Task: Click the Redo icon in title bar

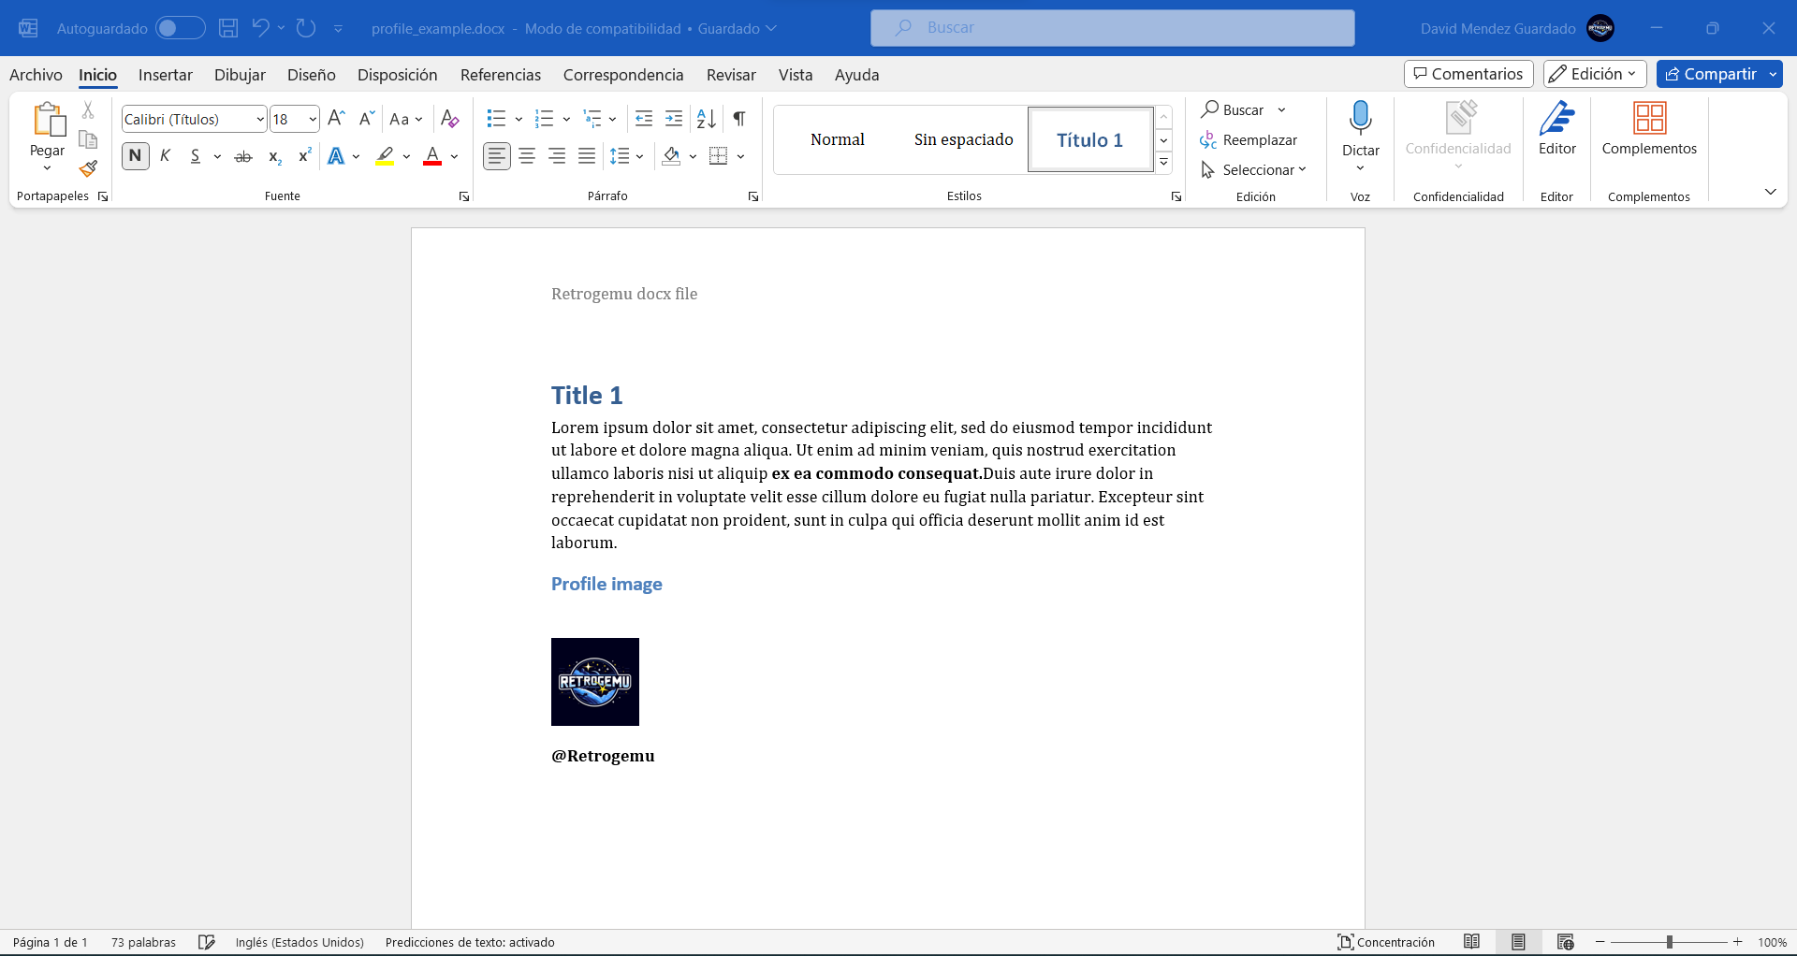Action: 306,28
